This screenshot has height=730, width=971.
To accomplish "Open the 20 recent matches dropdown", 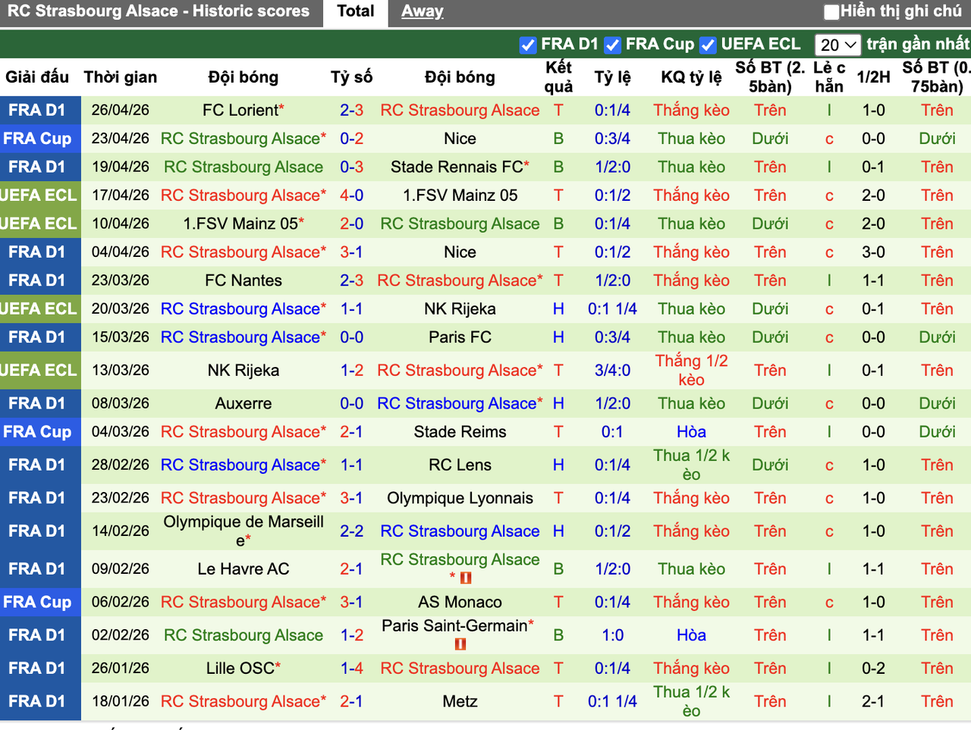I will [837, 45].
